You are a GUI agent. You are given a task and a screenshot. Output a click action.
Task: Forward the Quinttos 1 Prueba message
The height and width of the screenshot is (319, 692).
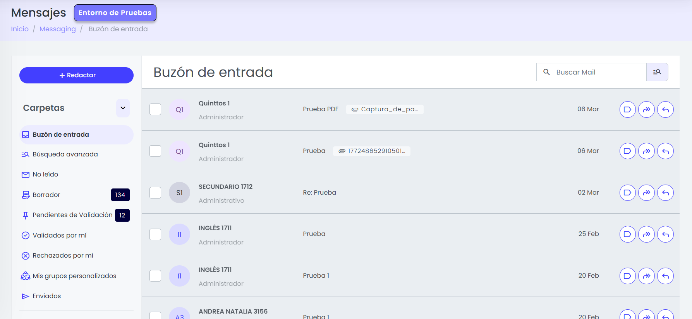[647, 151]
